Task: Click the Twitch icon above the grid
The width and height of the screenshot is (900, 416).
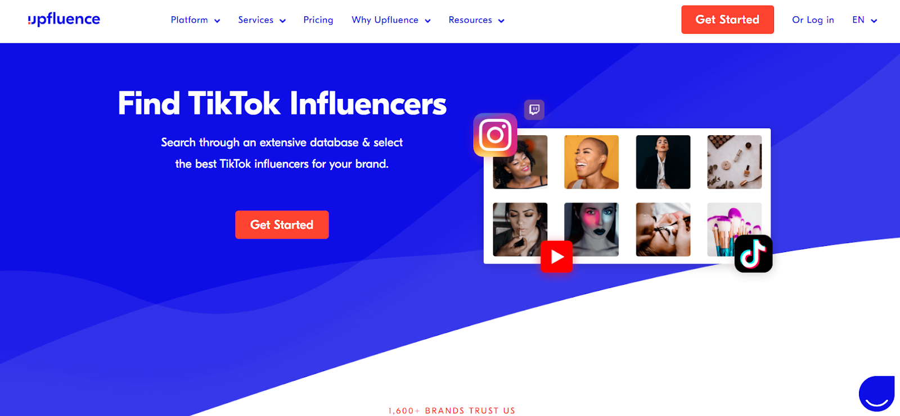Action: tap(534, 109)
